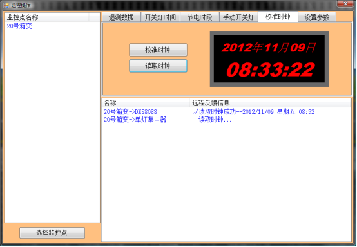Select the 校准时钟 tab

point(278,17)
